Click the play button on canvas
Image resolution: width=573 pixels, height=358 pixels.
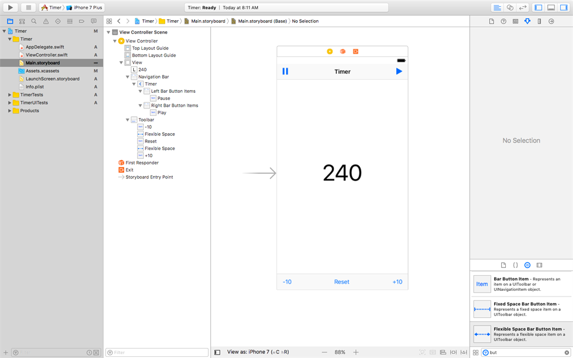399,71
